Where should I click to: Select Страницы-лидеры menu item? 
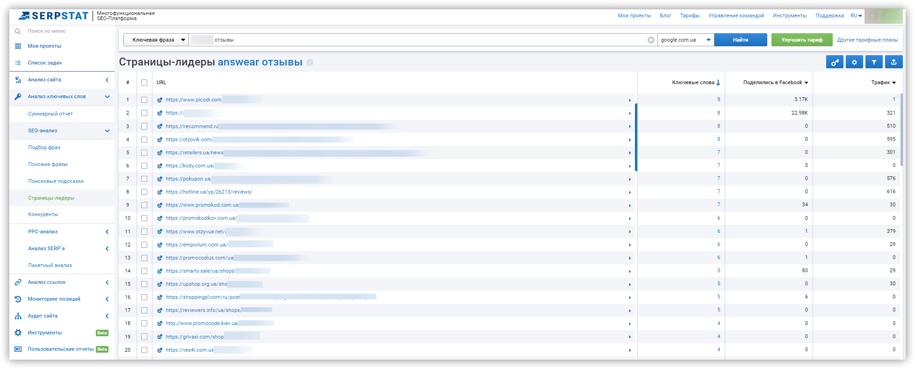coord(51,198)
